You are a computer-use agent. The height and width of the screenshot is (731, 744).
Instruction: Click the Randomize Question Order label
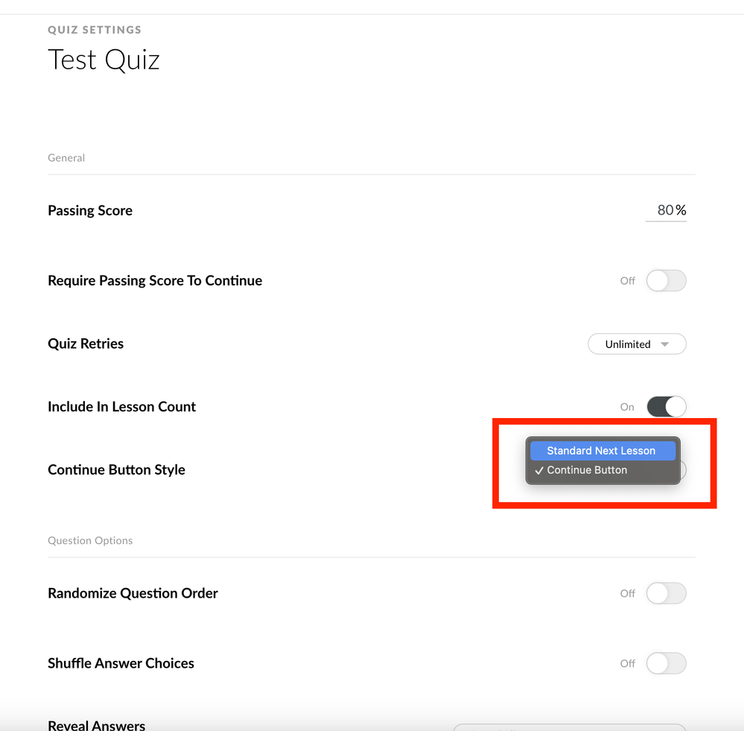point(133,594)
